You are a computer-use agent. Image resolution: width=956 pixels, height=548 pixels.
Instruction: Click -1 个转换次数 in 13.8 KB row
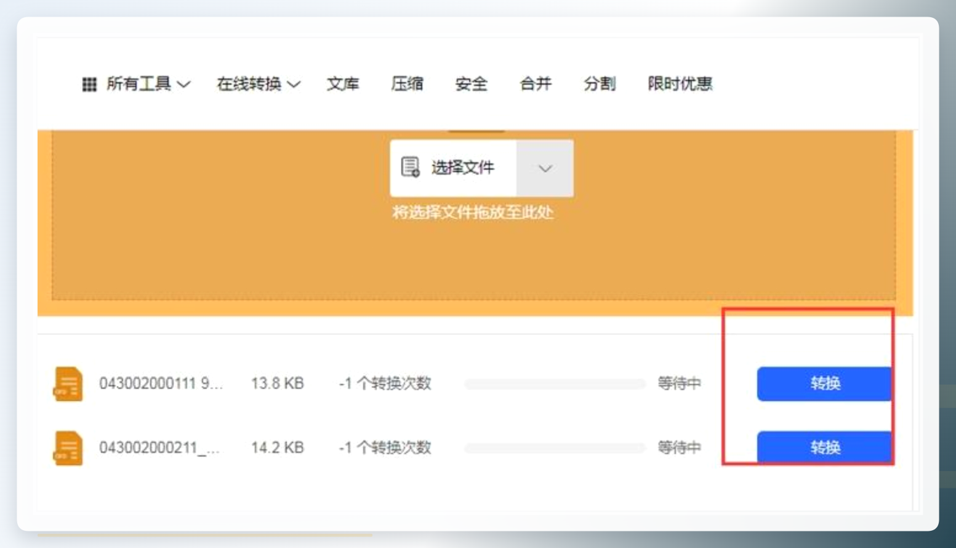pyautogui.click(x=385, y=383)
